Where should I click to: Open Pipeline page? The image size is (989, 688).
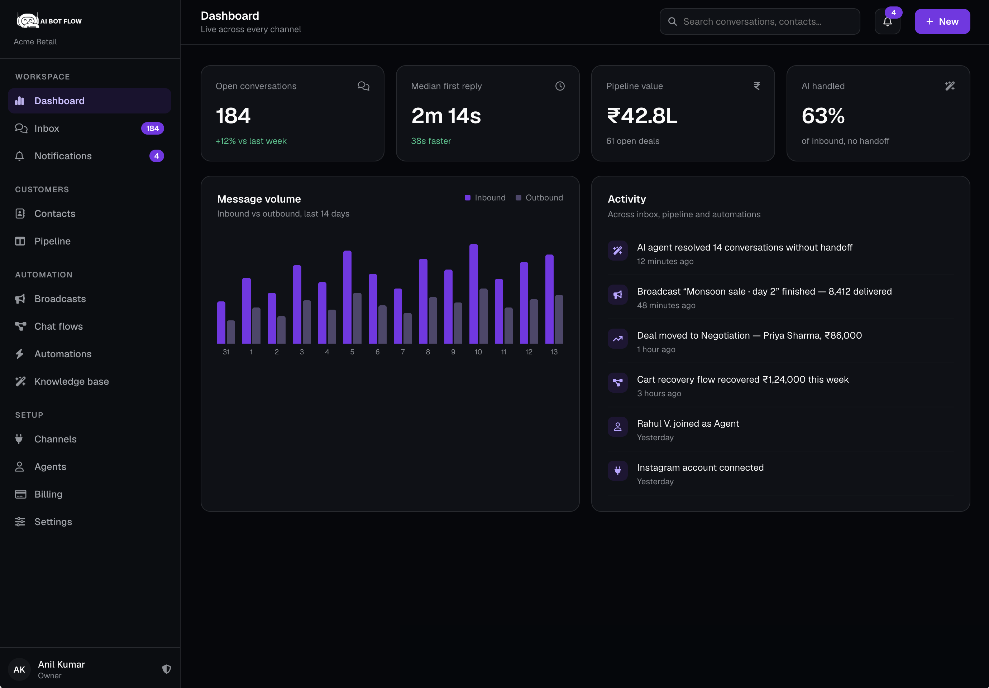tap(90, 241)
